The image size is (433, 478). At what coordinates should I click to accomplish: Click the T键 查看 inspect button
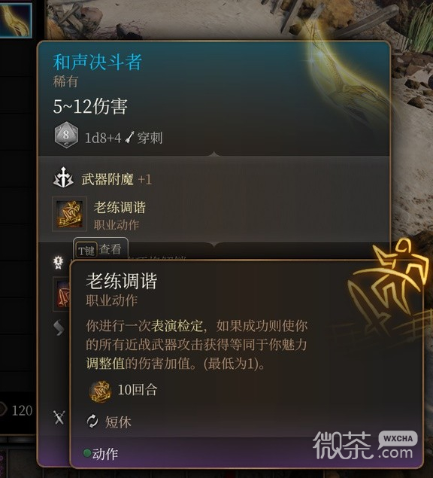click(101, 249)
